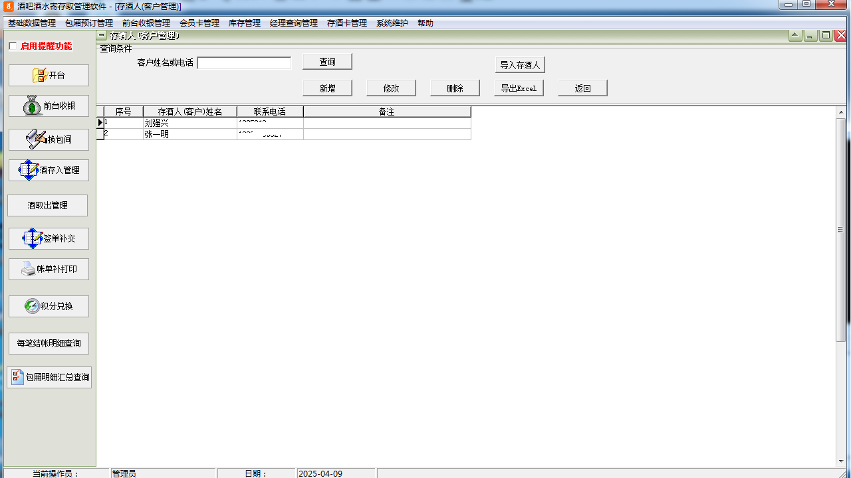Click the 查询 search button
The image size is (851, 478).
[327, 62]
